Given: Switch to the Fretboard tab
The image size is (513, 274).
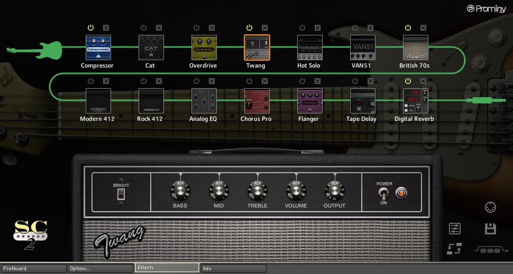Looking at the screenshot, I should pos(33,268).
